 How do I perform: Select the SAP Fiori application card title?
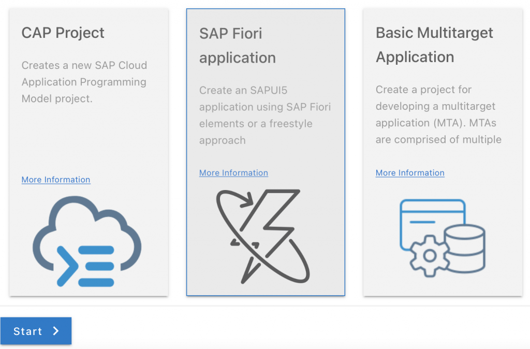[238, 46]
